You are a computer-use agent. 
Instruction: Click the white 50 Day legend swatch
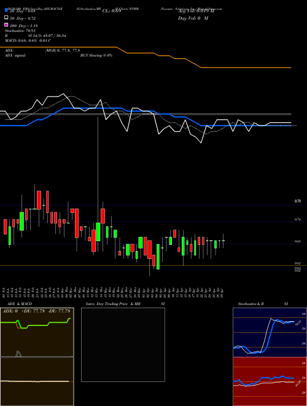(6, 18)
